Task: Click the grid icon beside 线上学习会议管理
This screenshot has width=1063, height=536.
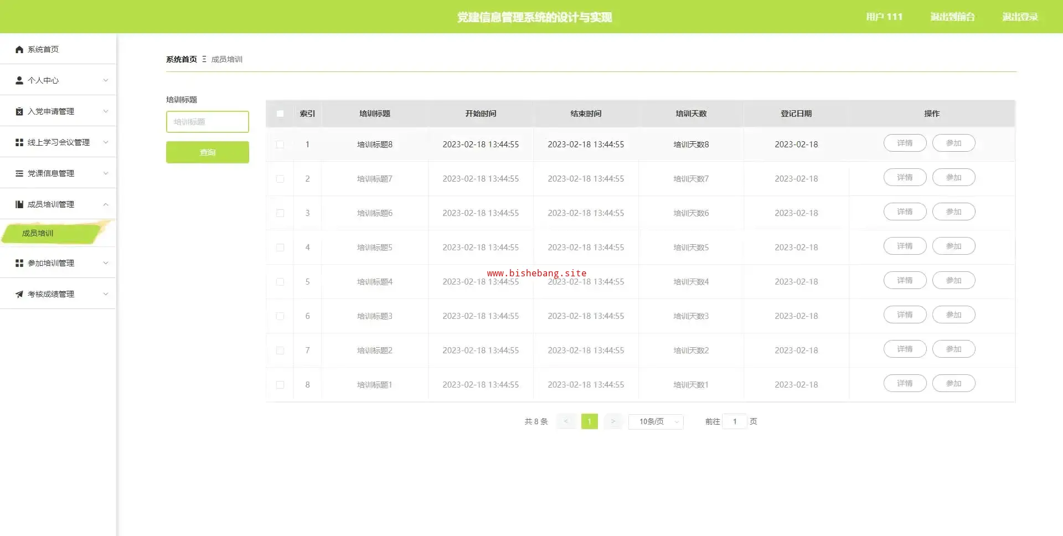Action: (19, 142)
